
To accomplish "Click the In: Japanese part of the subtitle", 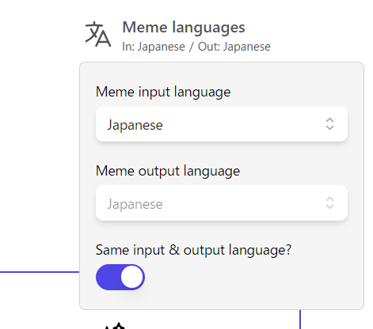I will tap(154, 47).
